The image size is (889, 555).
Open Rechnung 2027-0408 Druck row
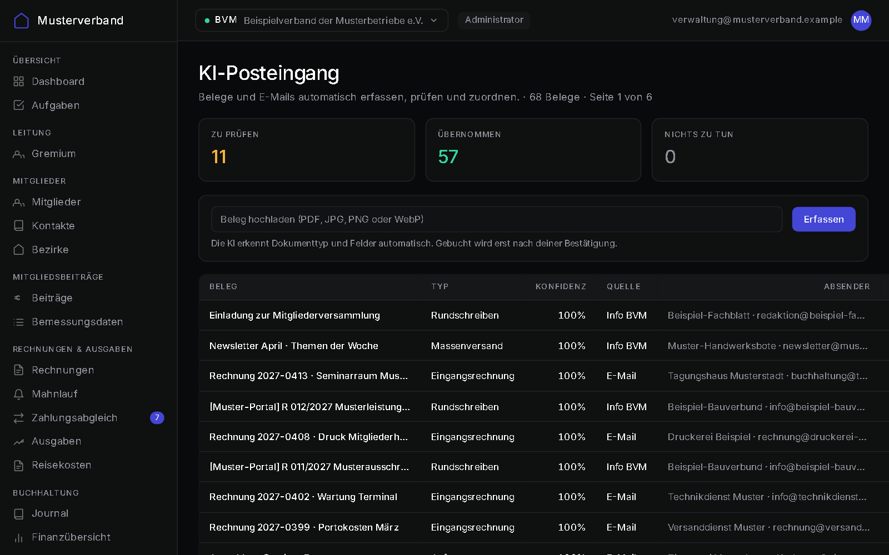pyautogui.click(x=544, y=437)
